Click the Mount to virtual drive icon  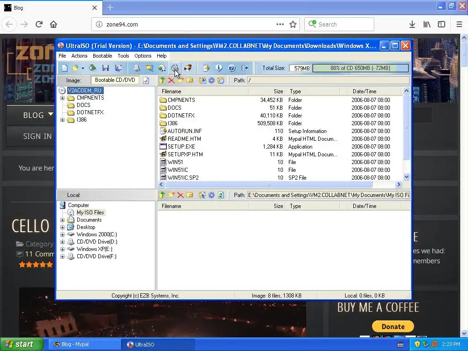pos(175,68)
